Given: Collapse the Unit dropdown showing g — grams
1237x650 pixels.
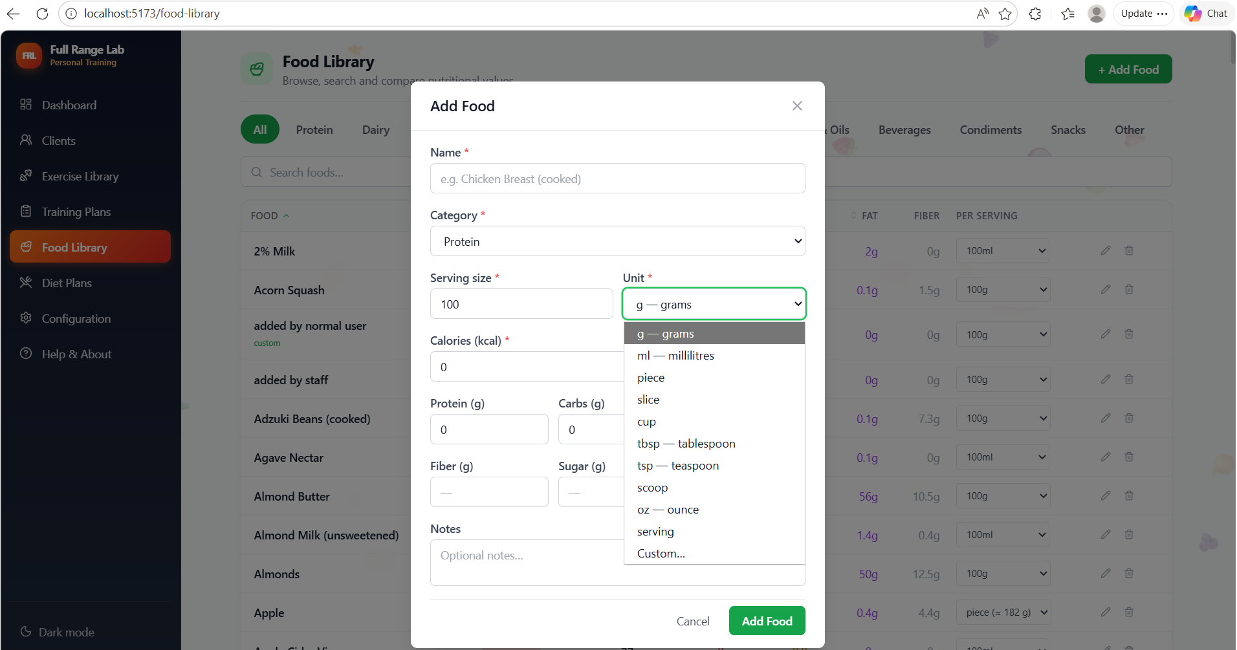Looking at the screenshot, I should (714, 304).
